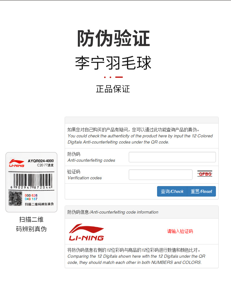
Task: Refresh the QFBG captcha image
Action: [205, 174]
